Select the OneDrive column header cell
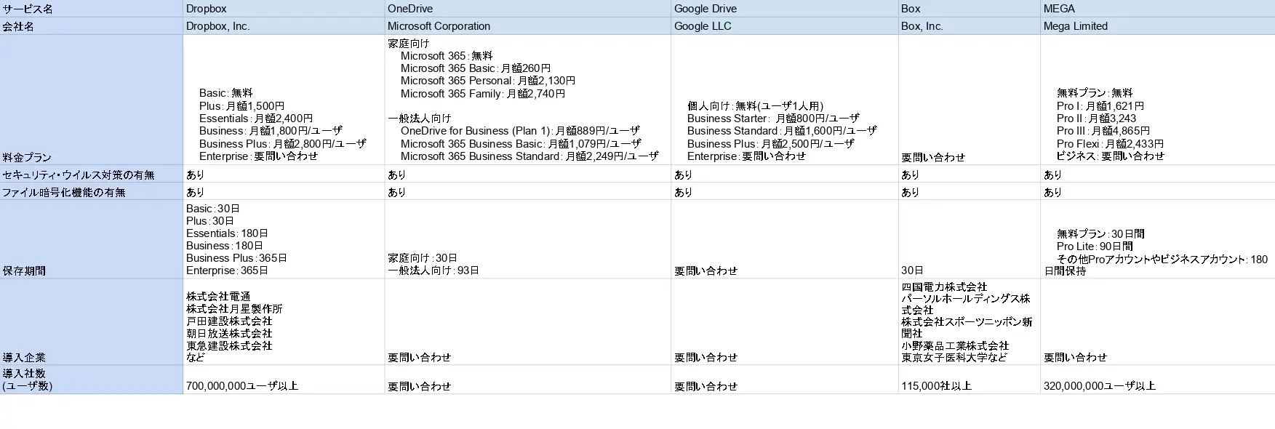Image resolution: width=1275 pixels, height=429 pixels. click(527, 9)
